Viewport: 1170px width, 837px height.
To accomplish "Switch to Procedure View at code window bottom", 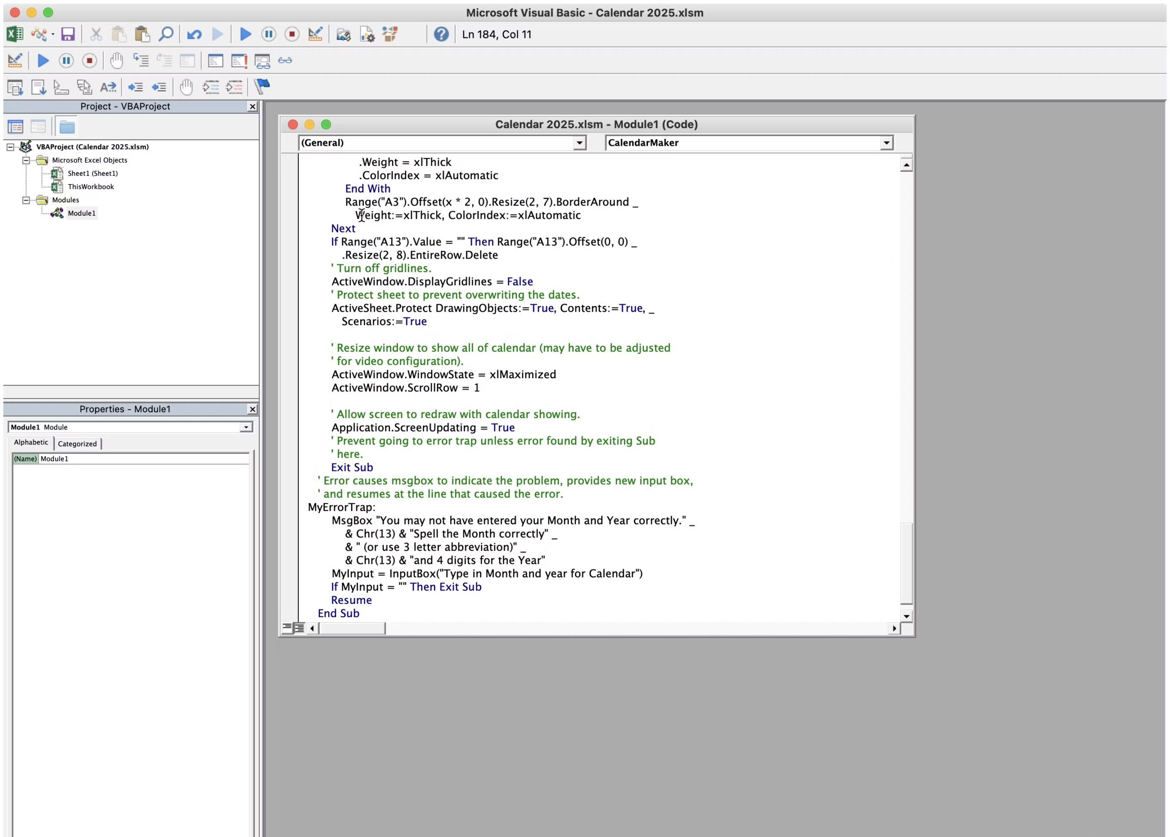I will (287, 628).
